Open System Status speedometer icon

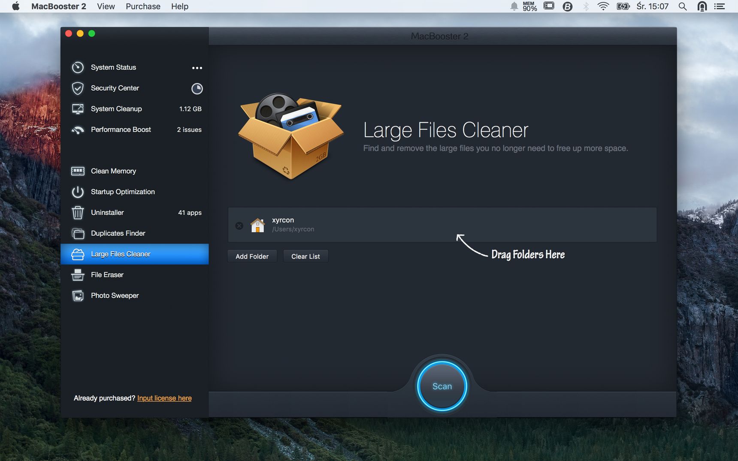(x=78, y=67)
